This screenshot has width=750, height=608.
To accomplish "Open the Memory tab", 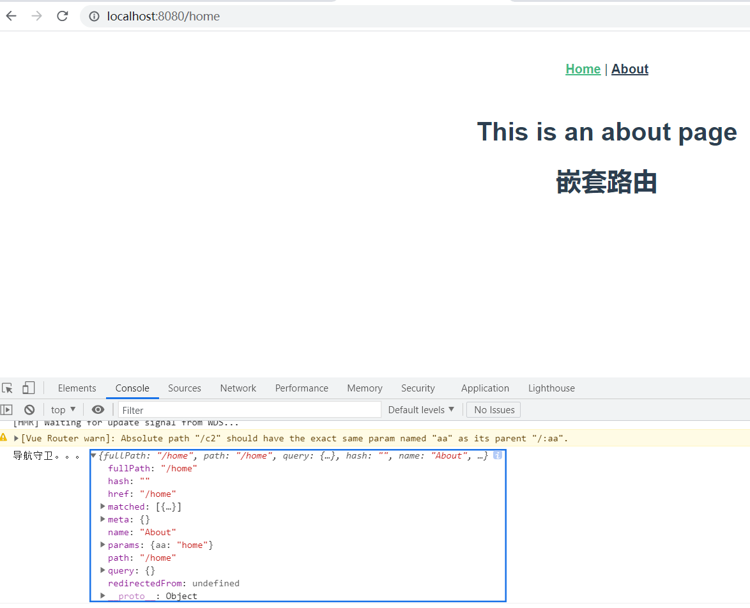I will (365, 388).
